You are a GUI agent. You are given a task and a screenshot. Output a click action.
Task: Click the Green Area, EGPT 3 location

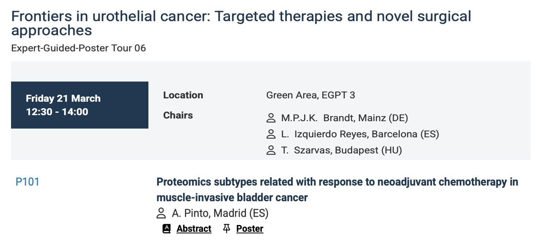click(311, 95)
